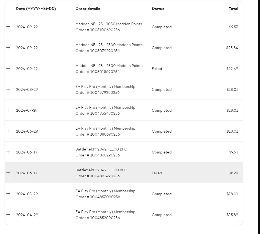Image resolution: width=260 pixels, height=234 pixels.
Task: Expand order 1005100690256 with plus icon
Action: (x=8, y=27)
